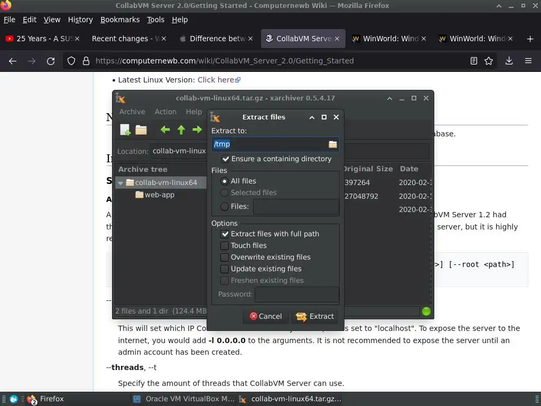Open the Firefox File menu
541x406 pixels.
pyautogui.click(x=10, y=20)
